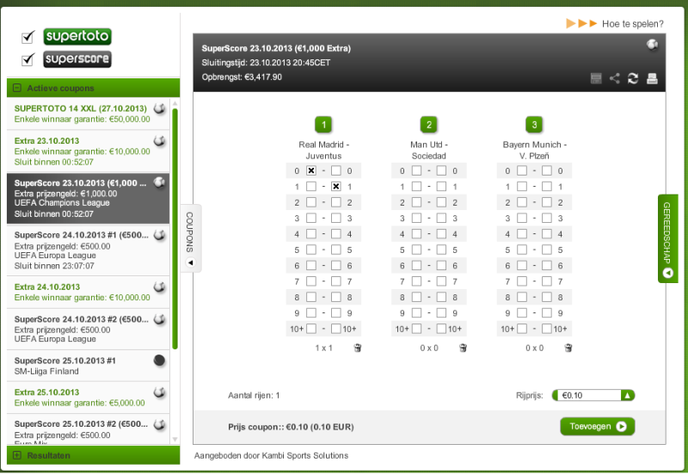Select the SuperScore 24.10.2013 #1 coupon
This screenshot has height=475, width=688.
(x=88, y=250)
